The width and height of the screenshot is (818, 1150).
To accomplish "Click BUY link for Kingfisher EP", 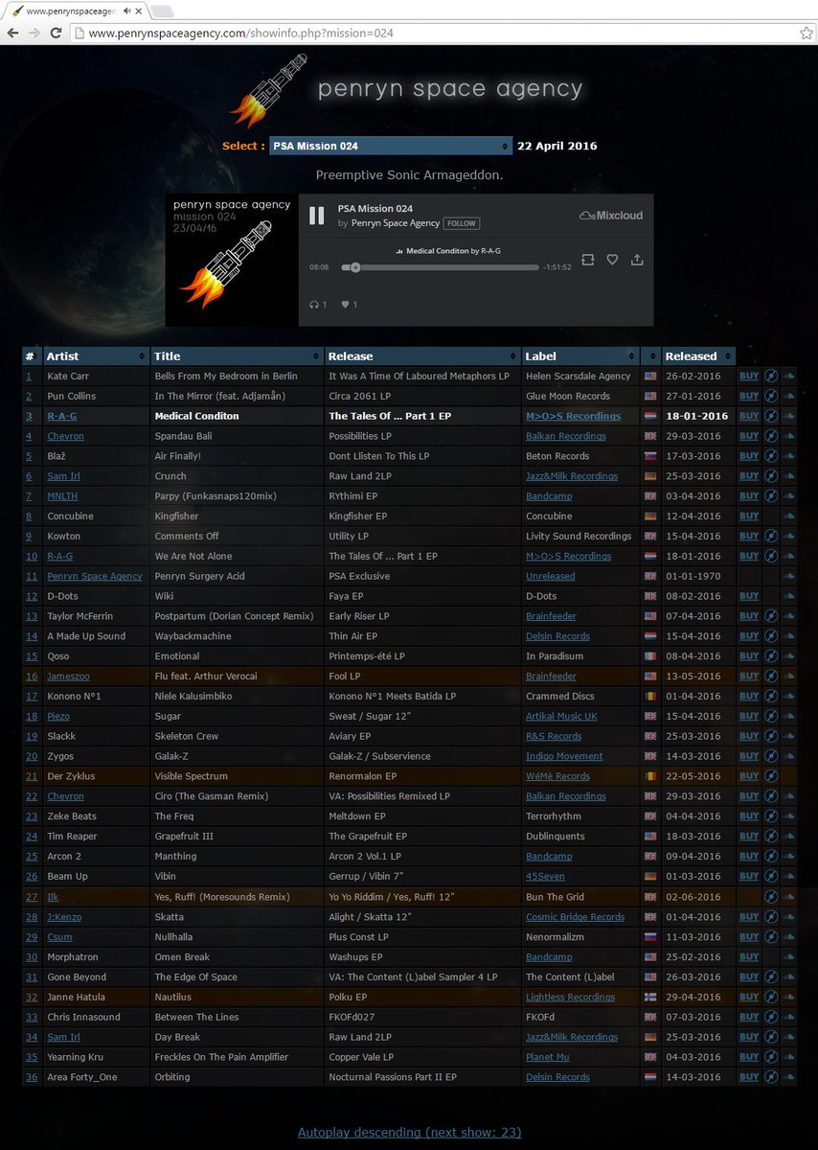I will [x=749, y=516].
